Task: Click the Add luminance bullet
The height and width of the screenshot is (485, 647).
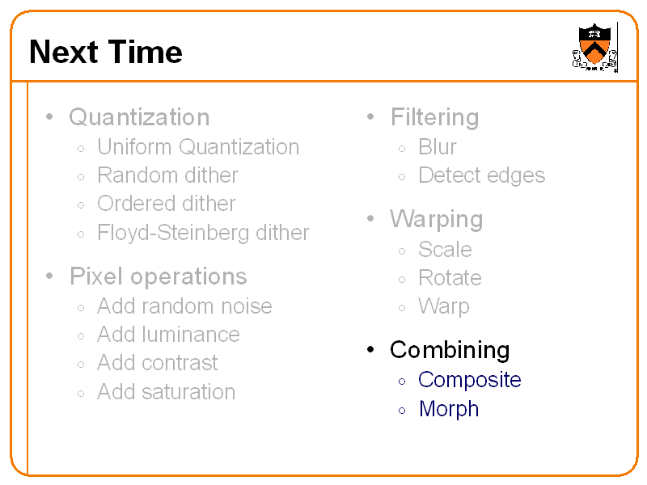Action: (168, 335)
